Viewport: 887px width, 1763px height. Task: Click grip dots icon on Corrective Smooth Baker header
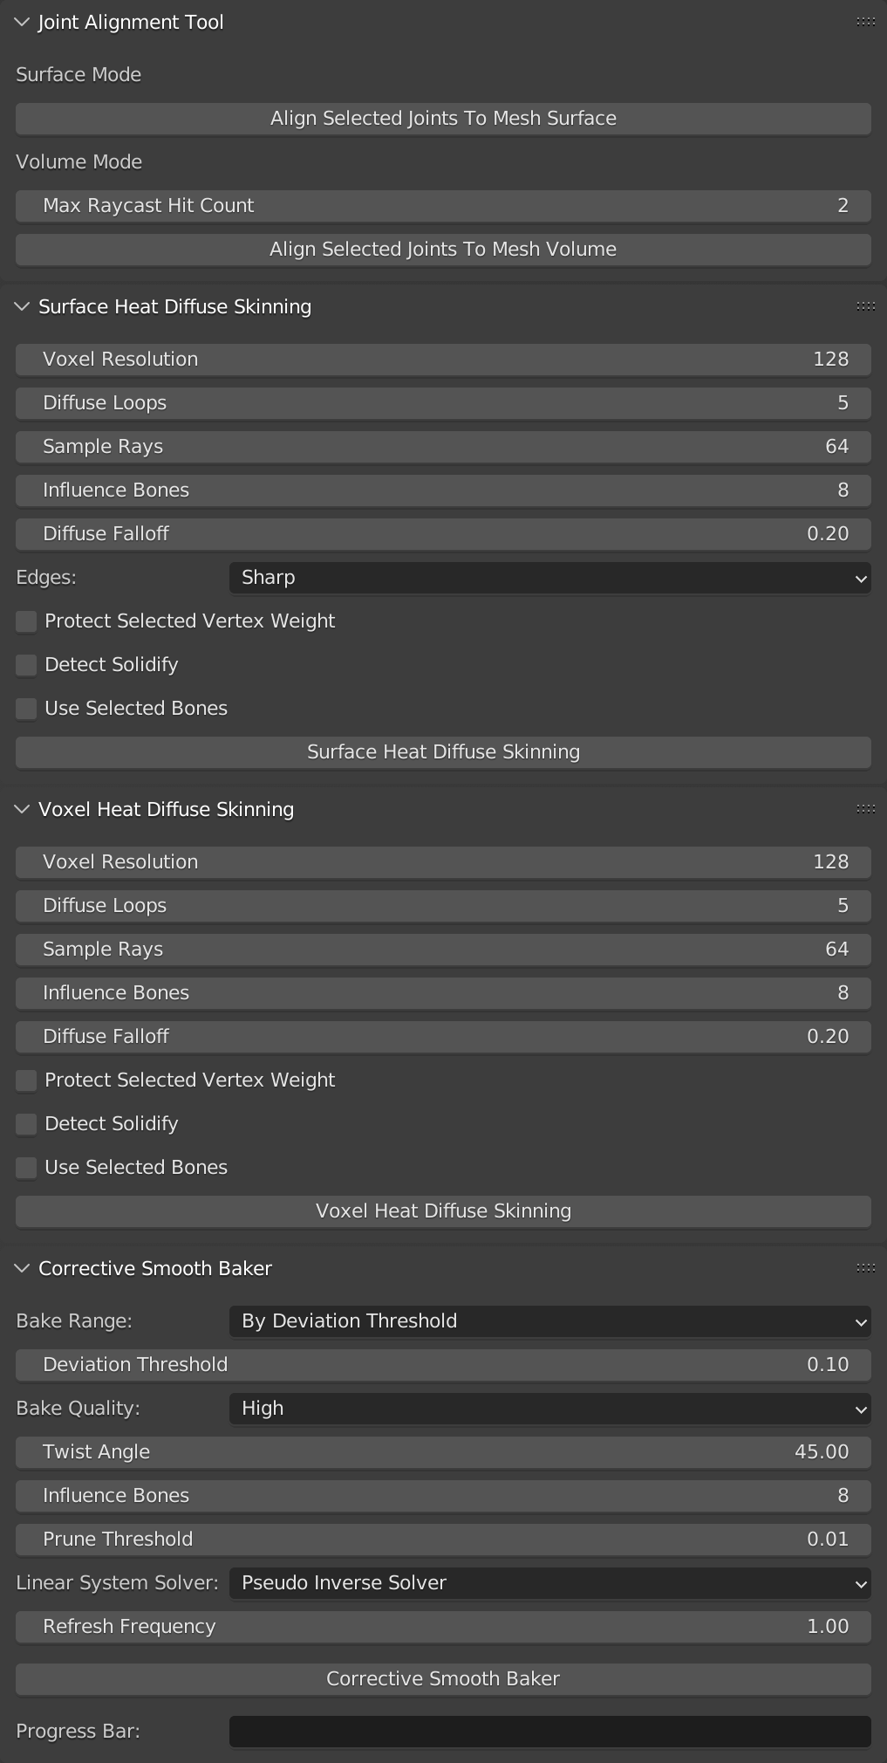click(865, 1268)
